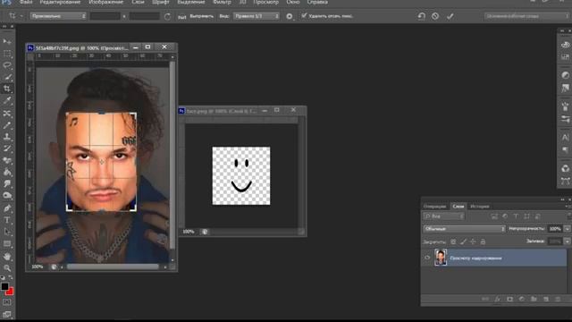
Task: Toggle lock image pixels
Action: point(463,241)
